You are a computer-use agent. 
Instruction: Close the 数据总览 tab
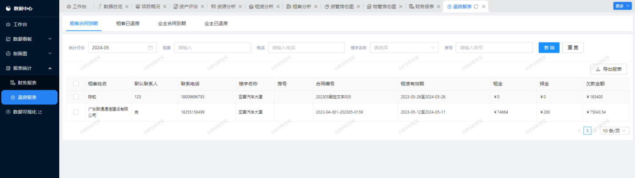pos(127,6)
